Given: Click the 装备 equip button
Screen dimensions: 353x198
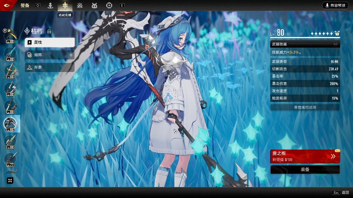Looking at the screenshot, I should (305, 170).
